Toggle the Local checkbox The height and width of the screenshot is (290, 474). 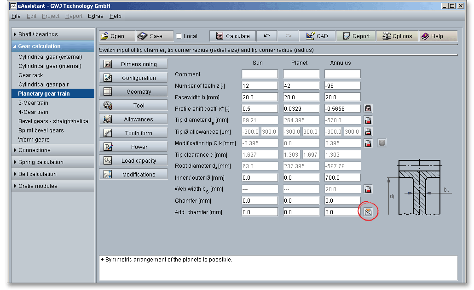tap(179, 36)
